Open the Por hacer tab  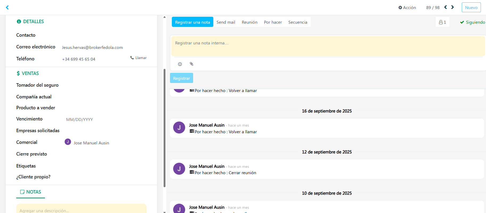273,22
